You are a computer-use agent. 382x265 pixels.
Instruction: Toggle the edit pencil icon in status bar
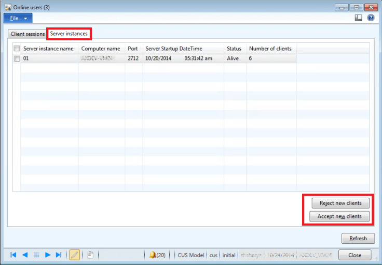(x=75, y=255)
